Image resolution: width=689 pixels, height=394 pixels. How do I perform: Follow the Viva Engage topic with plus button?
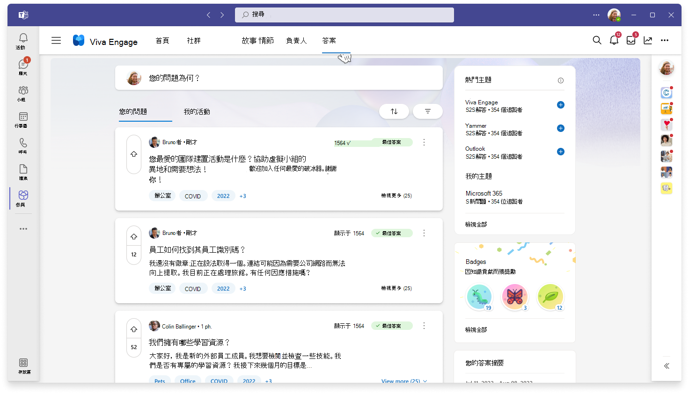pos(561,105)
